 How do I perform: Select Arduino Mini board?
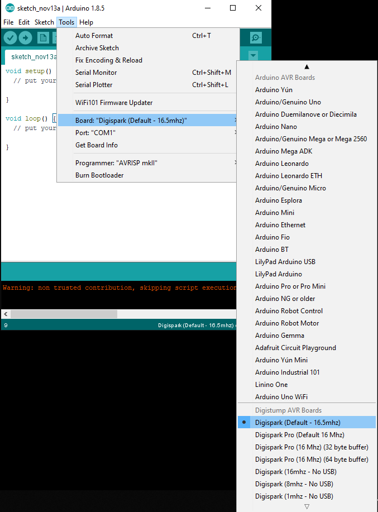point(307,213)
